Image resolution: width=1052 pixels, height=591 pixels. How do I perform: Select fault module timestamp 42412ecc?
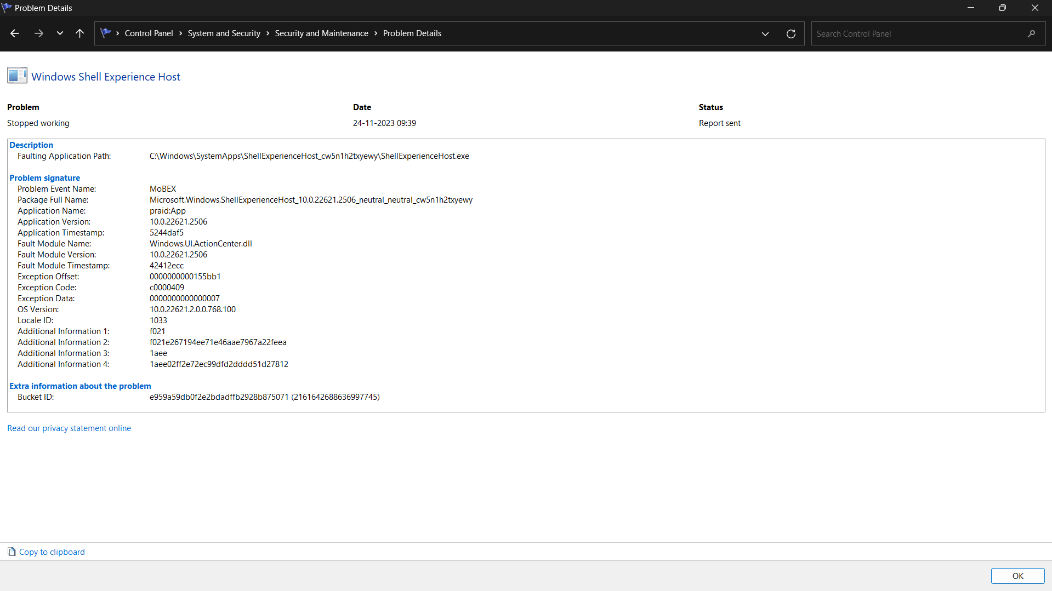point(167,266)
